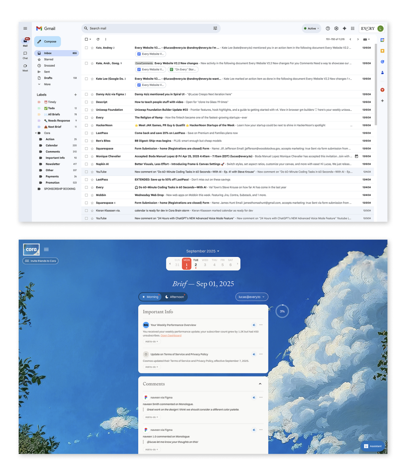The image size is (408, 474).
Task: Check the select-all messages checkbox
Action: click(x=86, y=39)
